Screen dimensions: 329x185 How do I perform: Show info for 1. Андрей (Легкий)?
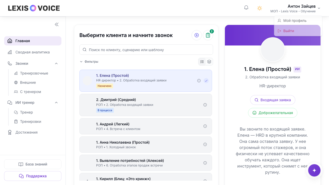[x=205, y=126]
